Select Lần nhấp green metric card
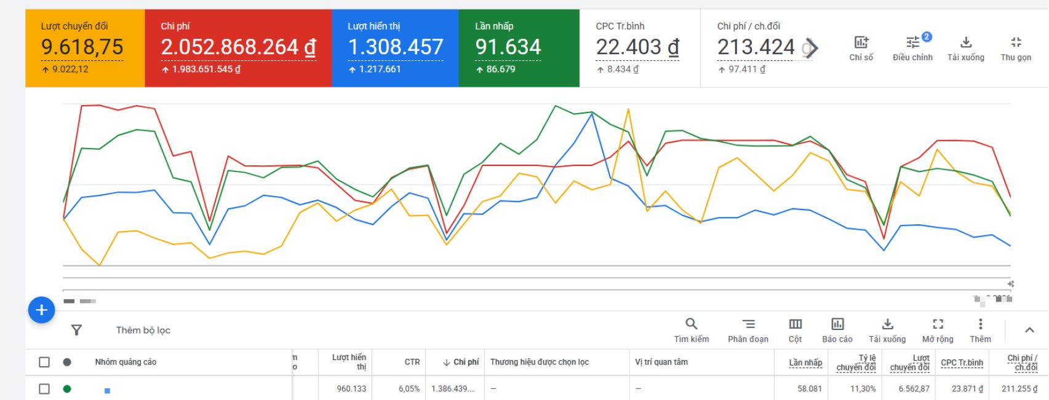Image resolution: width=1049 pixels, height=400 pixels. tap(519, 48)
